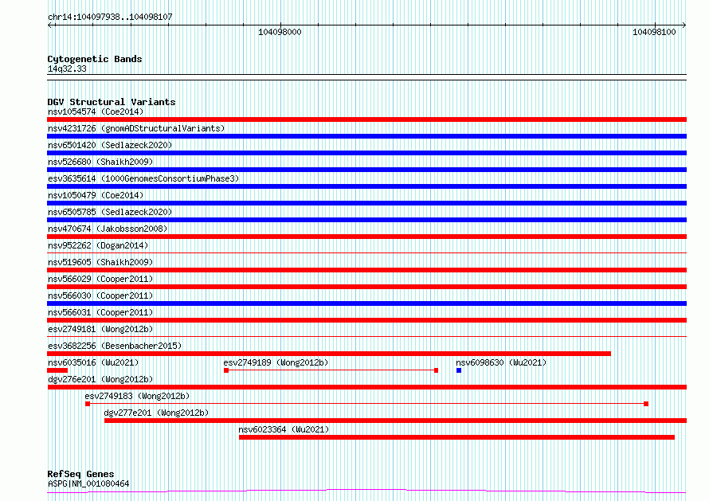Image resolution: width=709 pixels, height=501 pixels.
Task: Click nsv6505785 (Sedlazeck2020) label
Action: coord(110,212)
